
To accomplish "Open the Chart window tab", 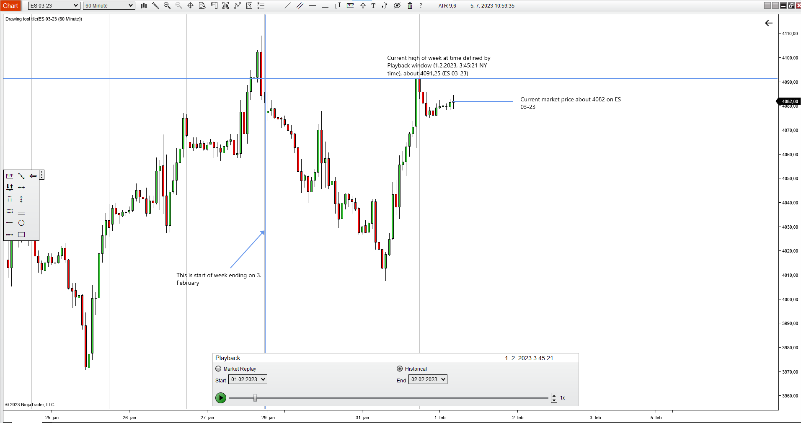I will [10, 5].
